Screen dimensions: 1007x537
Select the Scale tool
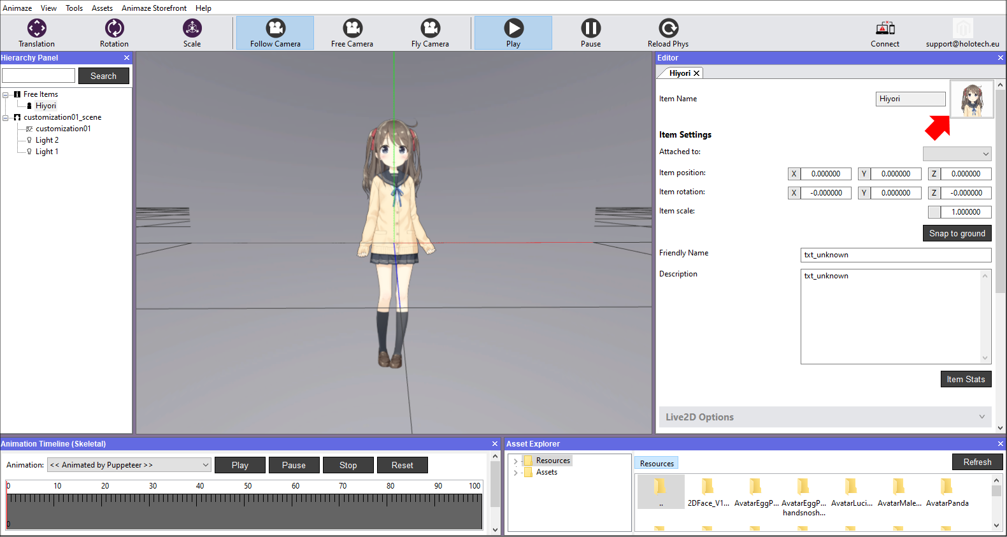192,33
